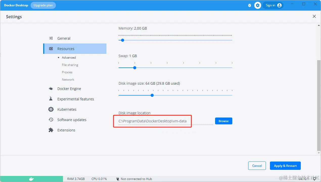Select the Network sub-item
The width and height of the screenshot is (321, 182).
[x=68, y=80]
